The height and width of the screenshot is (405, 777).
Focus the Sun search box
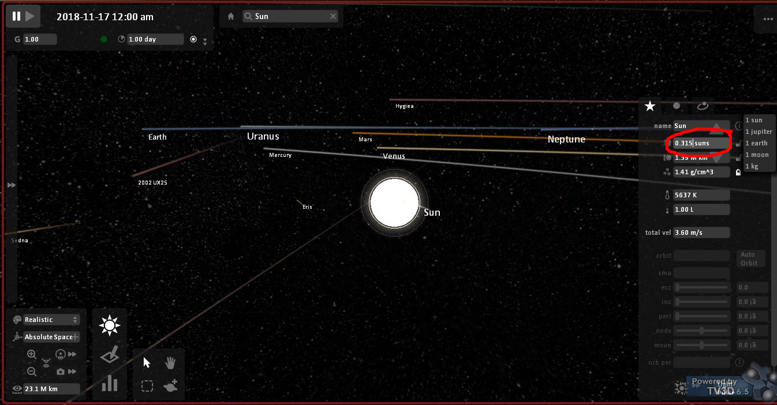point(289,17)
